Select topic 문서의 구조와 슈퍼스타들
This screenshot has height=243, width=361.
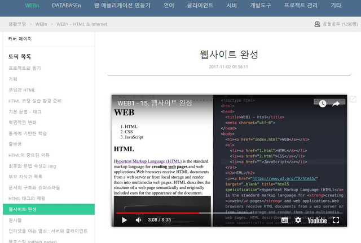34,188
